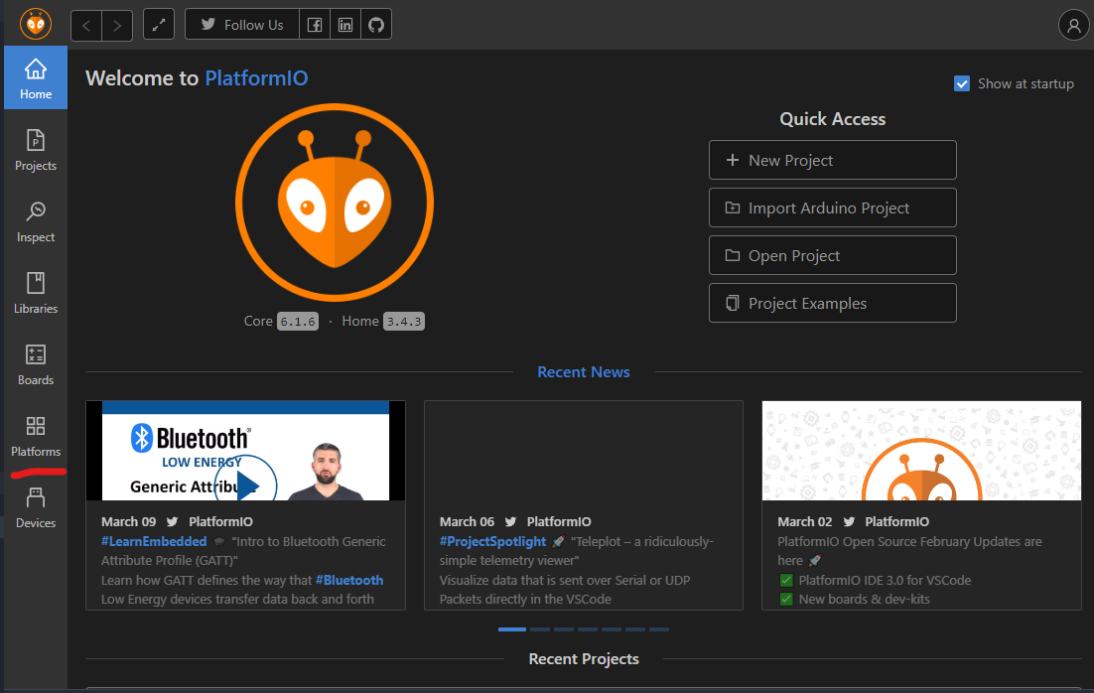Click the LinkedIn icon in toolbar
This screenshot has height=693, width=1094.
pos(345,25)
